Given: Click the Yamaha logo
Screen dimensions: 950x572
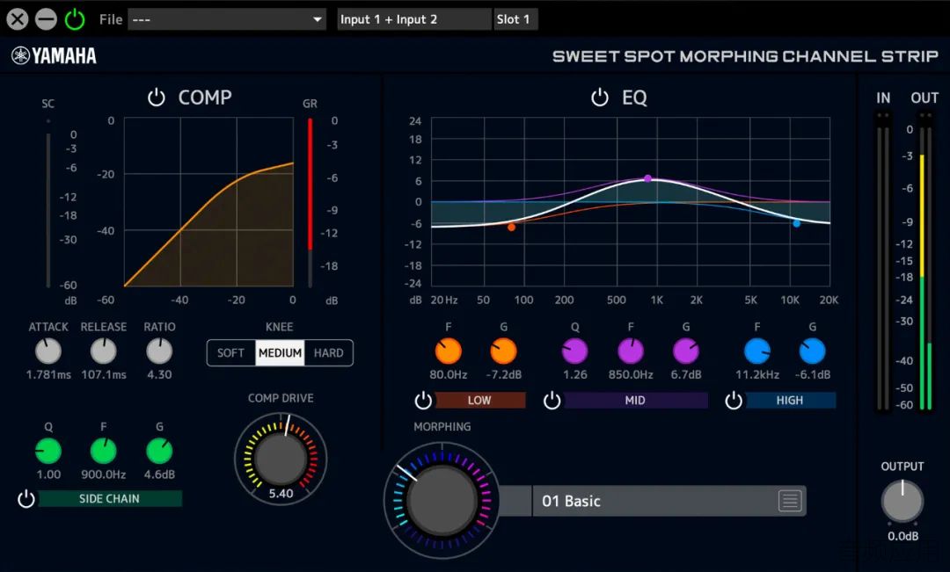Looking at the screenshot, I should (54, 55).
